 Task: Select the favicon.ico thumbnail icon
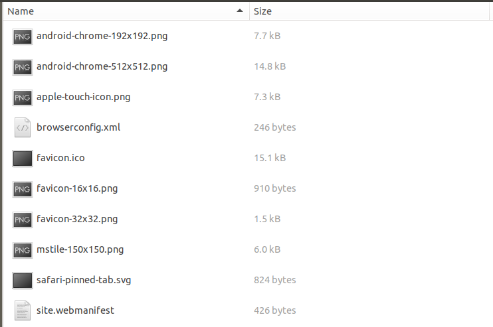pos(23,159)
